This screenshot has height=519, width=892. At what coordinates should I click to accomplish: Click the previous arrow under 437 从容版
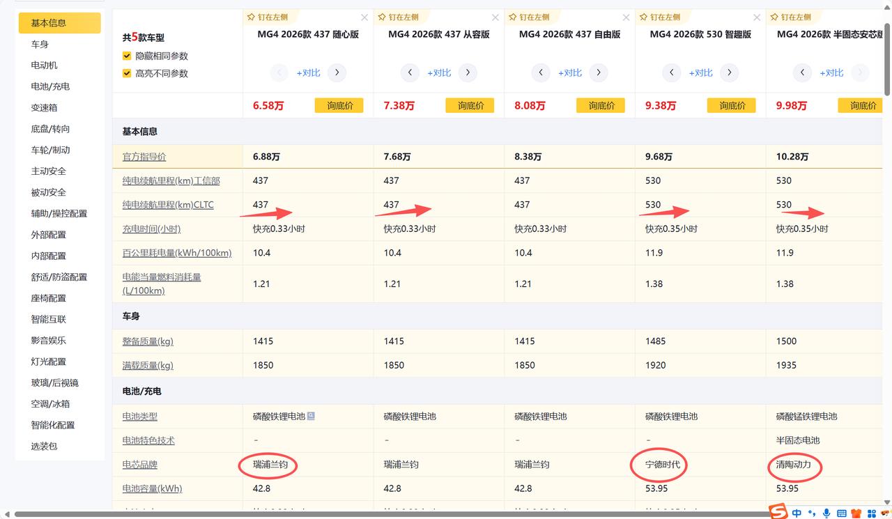tap(410, 72)
